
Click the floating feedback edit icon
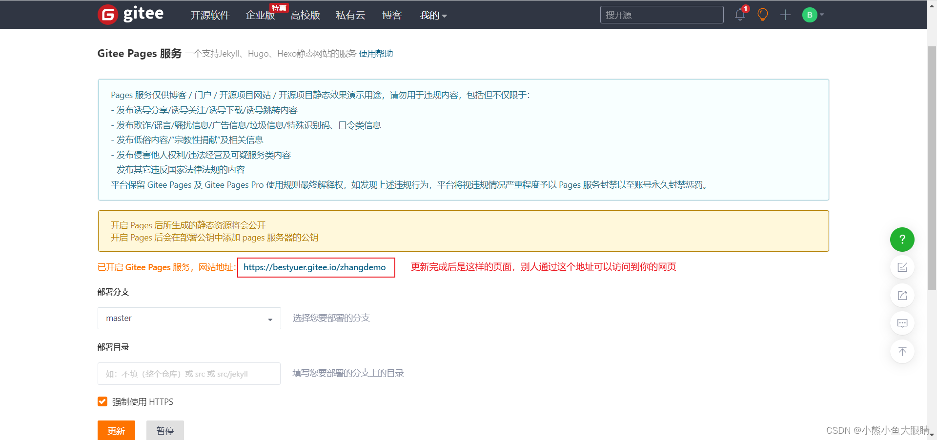click(902, 267)
